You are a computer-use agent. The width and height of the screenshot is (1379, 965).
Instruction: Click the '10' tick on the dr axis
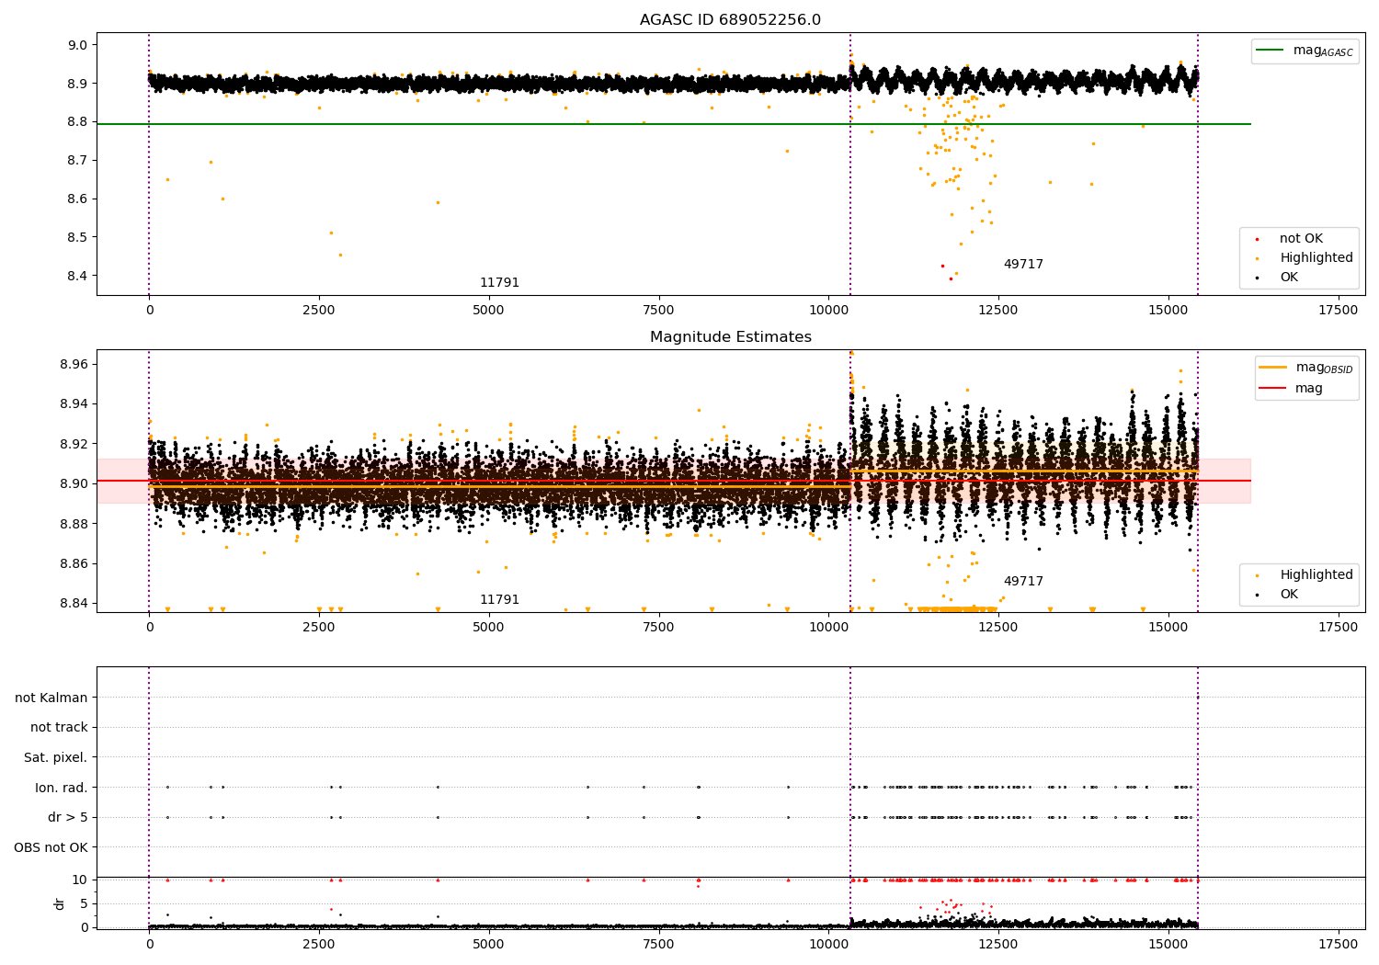click(80, 880)
